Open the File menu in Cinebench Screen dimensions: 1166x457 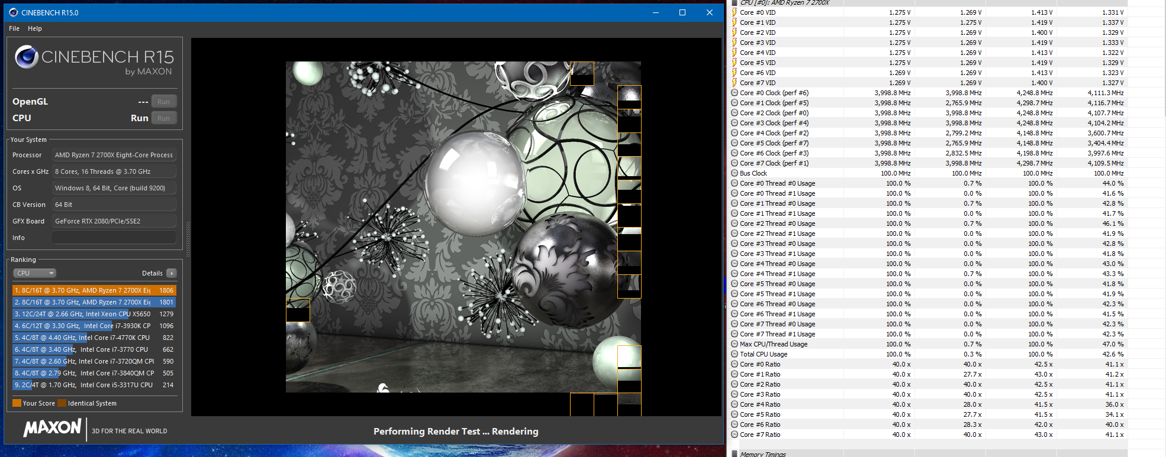tap(14, 28)
